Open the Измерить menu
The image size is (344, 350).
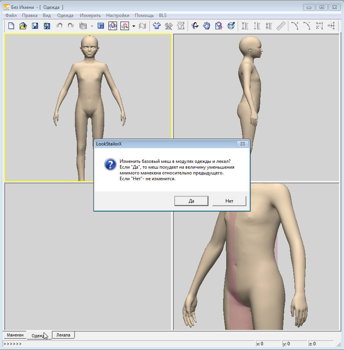click(x=90, y=15)
